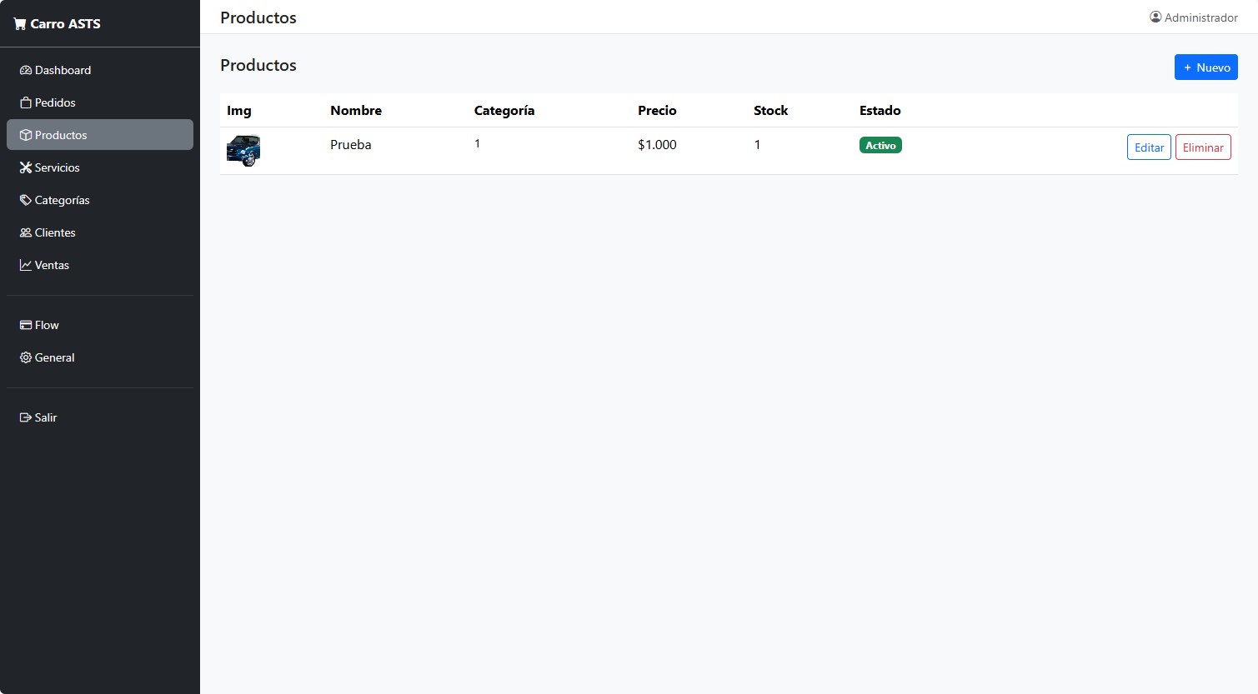The width and height of the screenshot is (1258, 694).
Task: Click the Ventas chart line icon
Action: (26, 265)
